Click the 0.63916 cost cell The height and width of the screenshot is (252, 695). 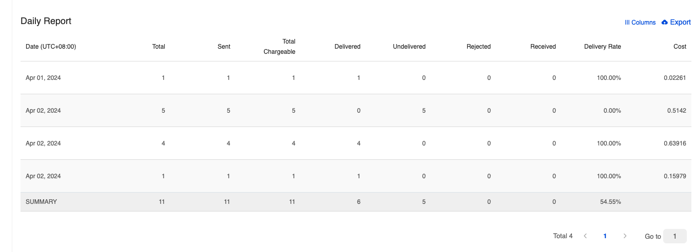674,143
